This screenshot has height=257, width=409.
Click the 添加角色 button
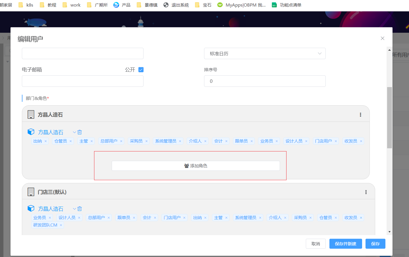(x=196, y=166)
